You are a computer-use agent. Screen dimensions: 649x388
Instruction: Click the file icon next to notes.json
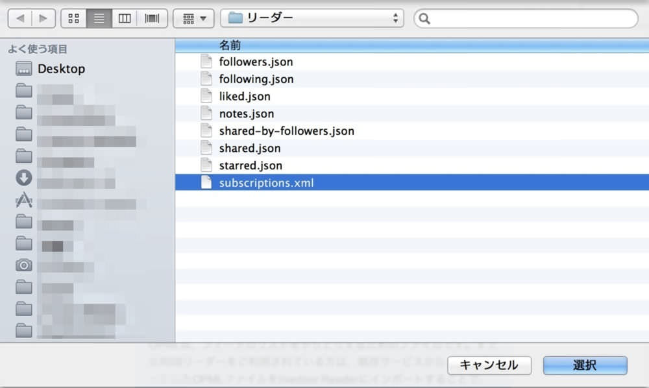[206, 113]
